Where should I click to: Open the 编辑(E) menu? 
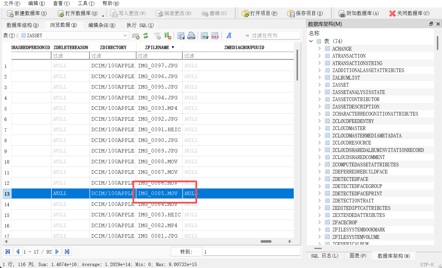37,3
